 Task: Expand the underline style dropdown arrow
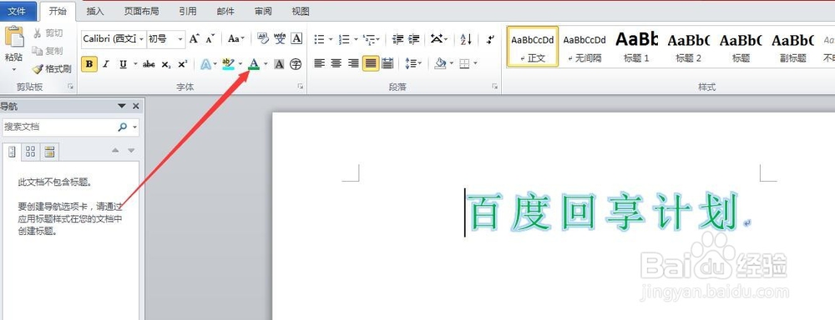point(135,64)
